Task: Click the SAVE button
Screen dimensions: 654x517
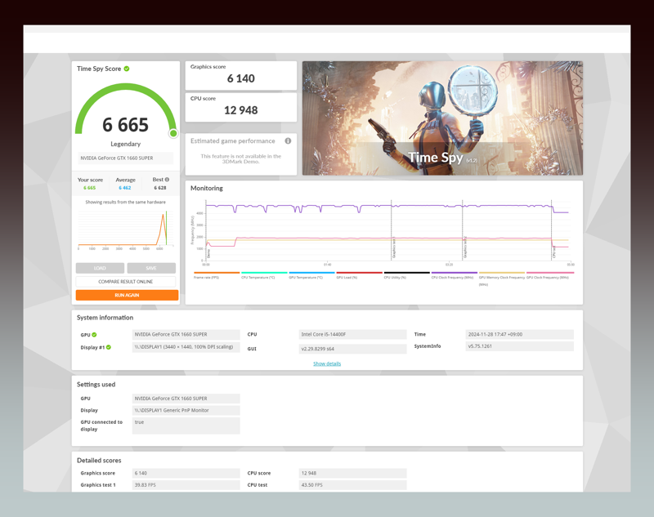Action: coord(151,268)
